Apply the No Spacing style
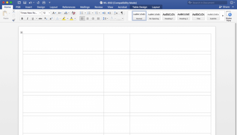237x135 pixels. click(x=154, y=16)
